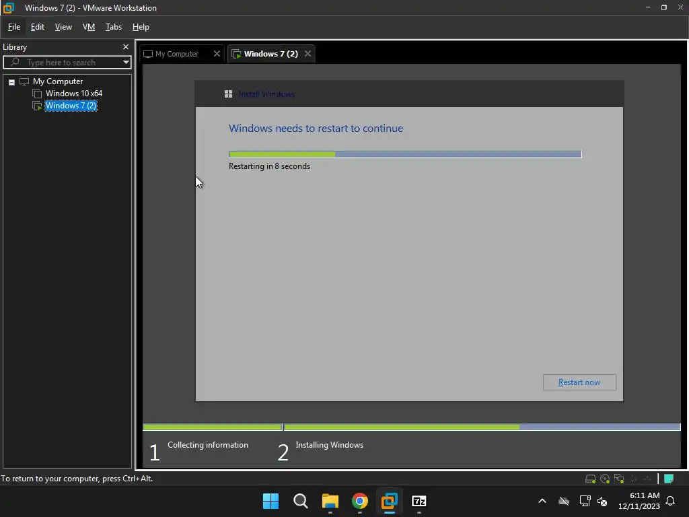Click the hard disk device status icon

[x=591, y=479]
